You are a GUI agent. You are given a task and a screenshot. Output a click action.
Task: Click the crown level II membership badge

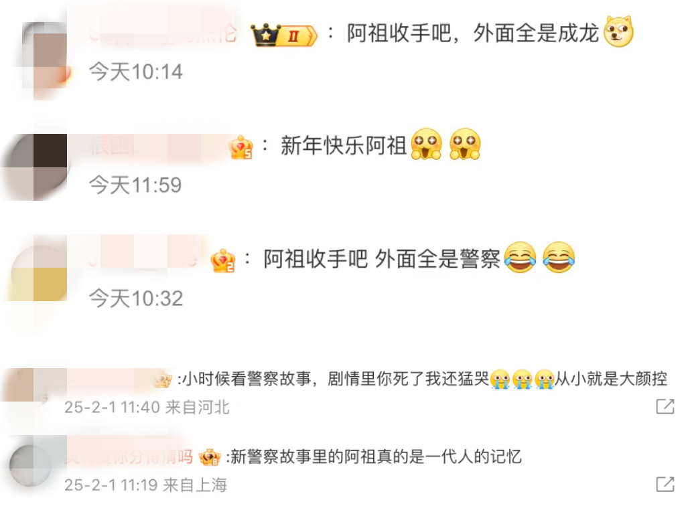tap(284, 35)
